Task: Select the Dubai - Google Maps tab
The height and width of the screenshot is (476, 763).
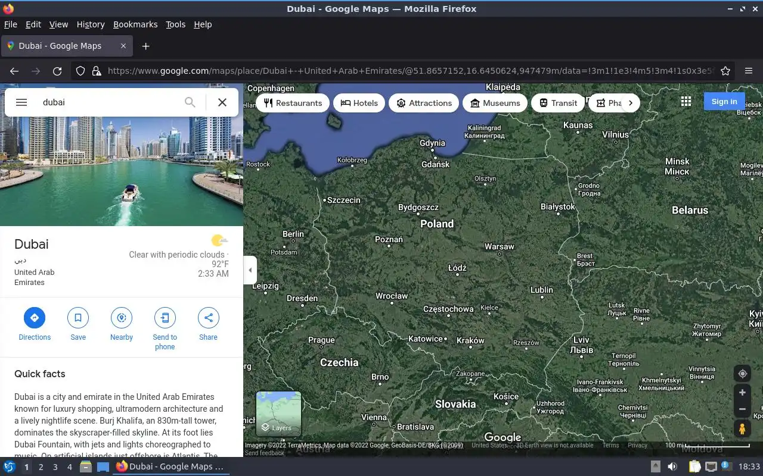Action: (x=67, y=46)
